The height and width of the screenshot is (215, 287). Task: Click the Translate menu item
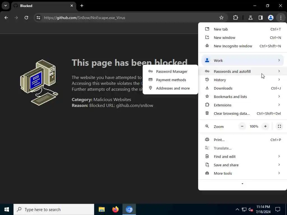coord(242,148)
